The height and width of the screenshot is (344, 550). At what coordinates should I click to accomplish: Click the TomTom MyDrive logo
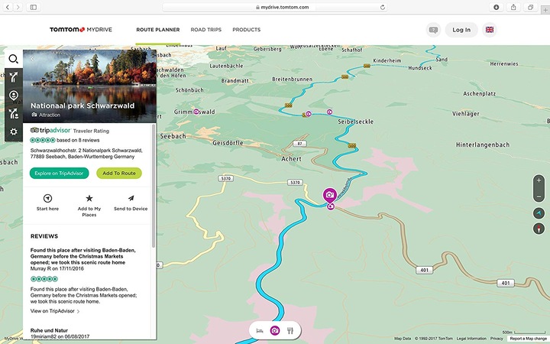coord(81,30)
